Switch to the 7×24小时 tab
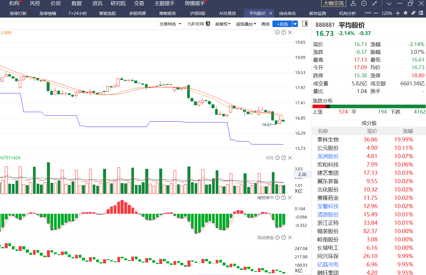 point(78,13)
